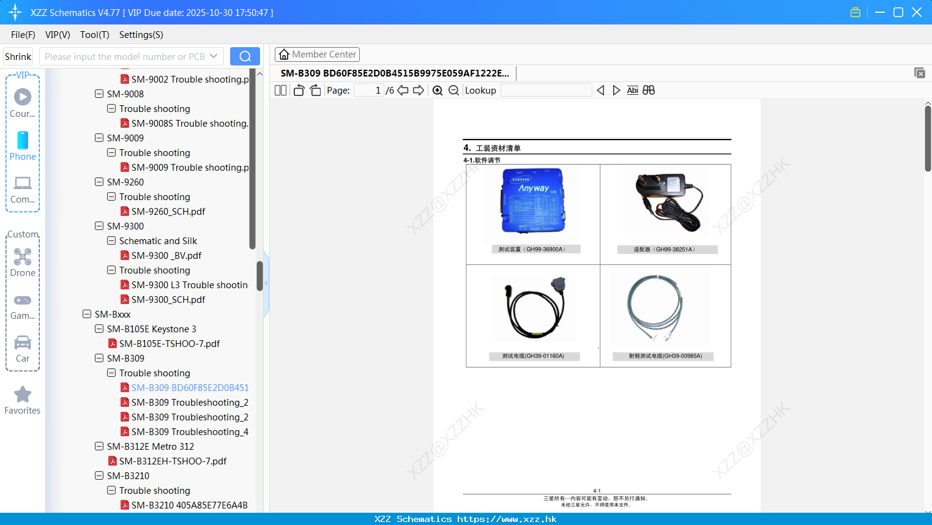Collapse the SM-9300 node
The width and height of the screenshot is (932, 525).
tap(99, 226)
